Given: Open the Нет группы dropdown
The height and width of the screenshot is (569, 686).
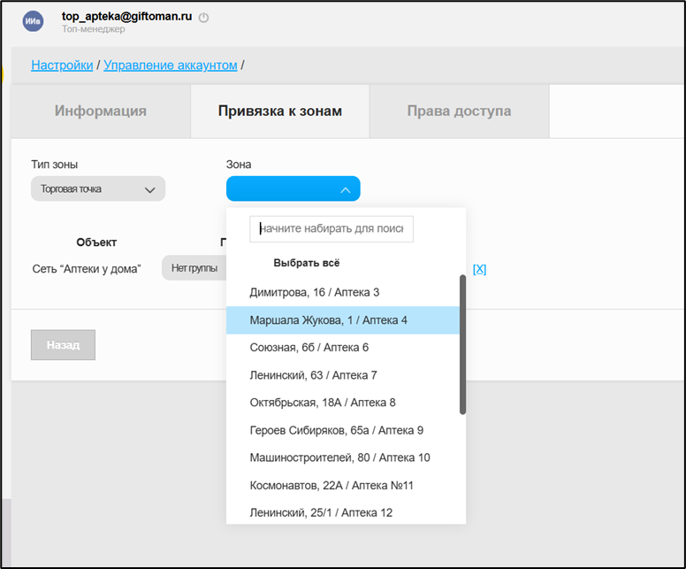Looking at the screenshot, I should point(194,268).
